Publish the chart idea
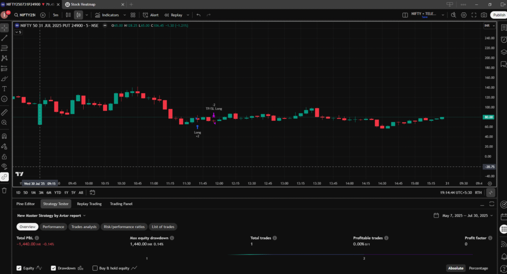The width and height of the screenshot is (507, 274). [x=499, y=15]
